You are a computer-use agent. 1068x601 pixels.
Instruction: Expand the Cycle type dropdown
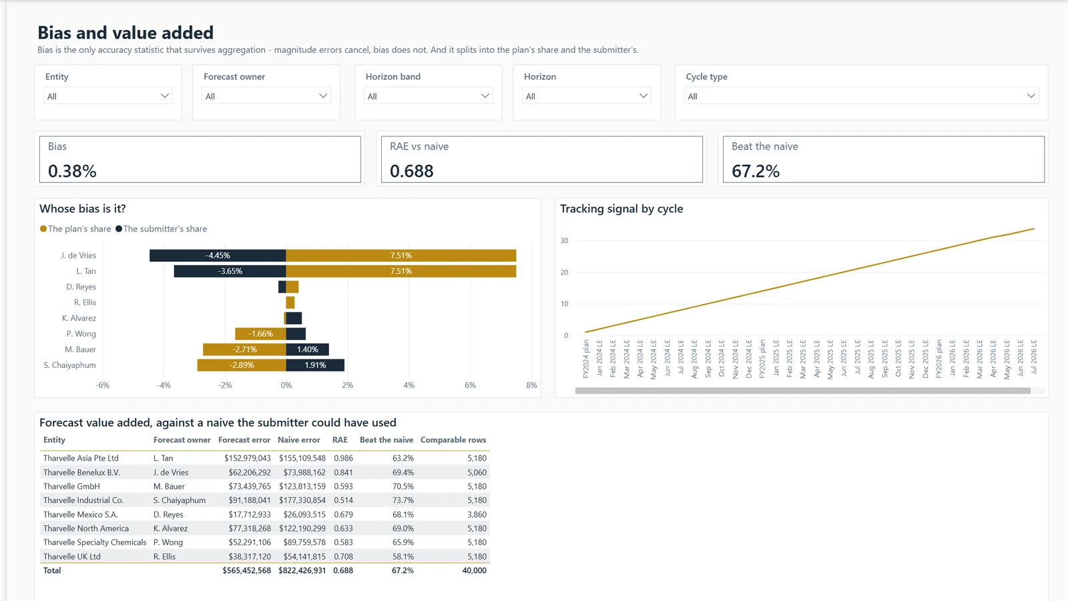click(861, 96)
